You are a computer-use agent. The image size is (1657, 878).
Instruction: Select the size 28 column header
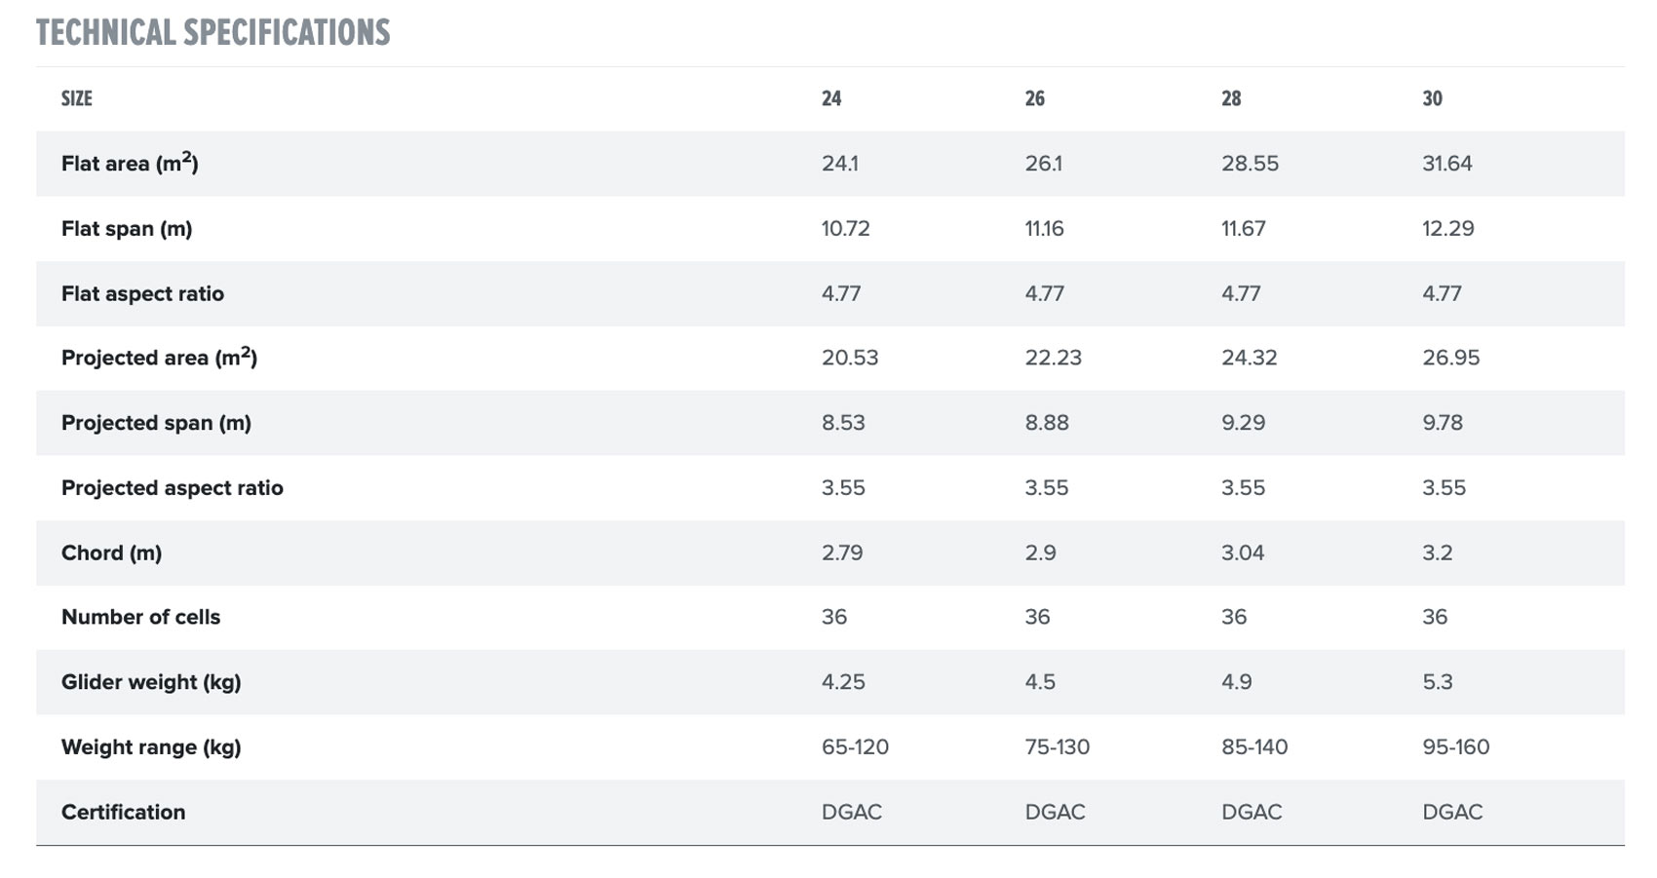point(1231,98)
